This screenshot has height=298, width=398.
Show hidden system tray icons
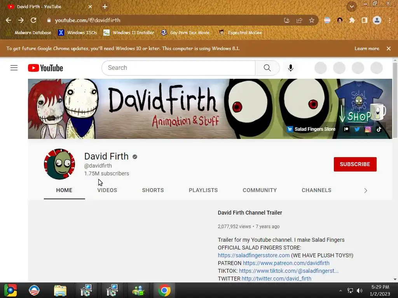tap(340, 291)
